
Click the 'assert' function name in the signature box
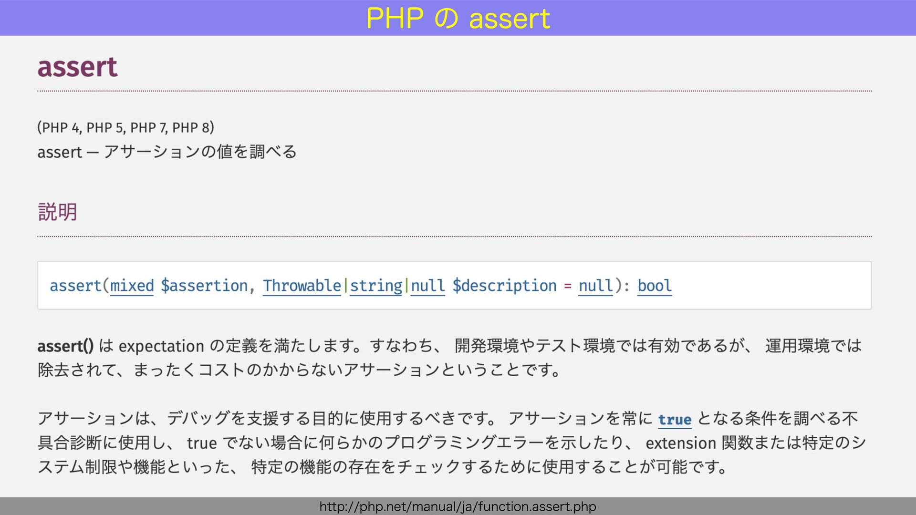[x=75, y=286]
